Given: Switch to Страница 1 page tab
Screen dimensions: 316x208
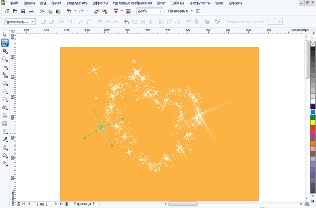Looking at the screenshot, I should [x=84, y=204].
